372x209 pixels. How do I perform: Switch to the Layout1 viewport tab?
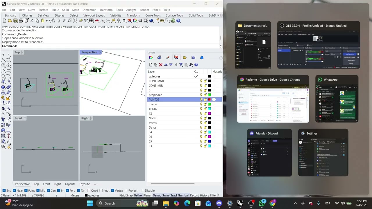pos(70,184)
